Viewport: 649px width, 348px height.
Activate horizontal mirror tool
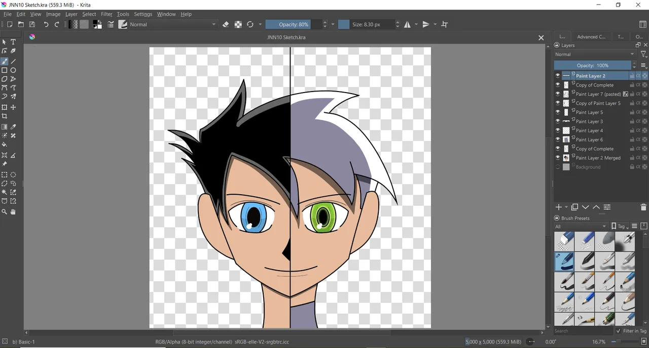407,24
